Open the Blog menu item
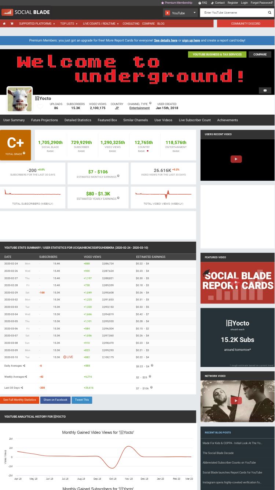The height and width of the screenshot is (490, 275). (x=161, y=24)
